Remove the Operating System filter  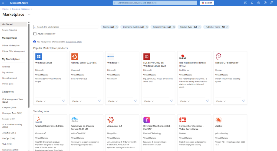click(x=147, y=27)
